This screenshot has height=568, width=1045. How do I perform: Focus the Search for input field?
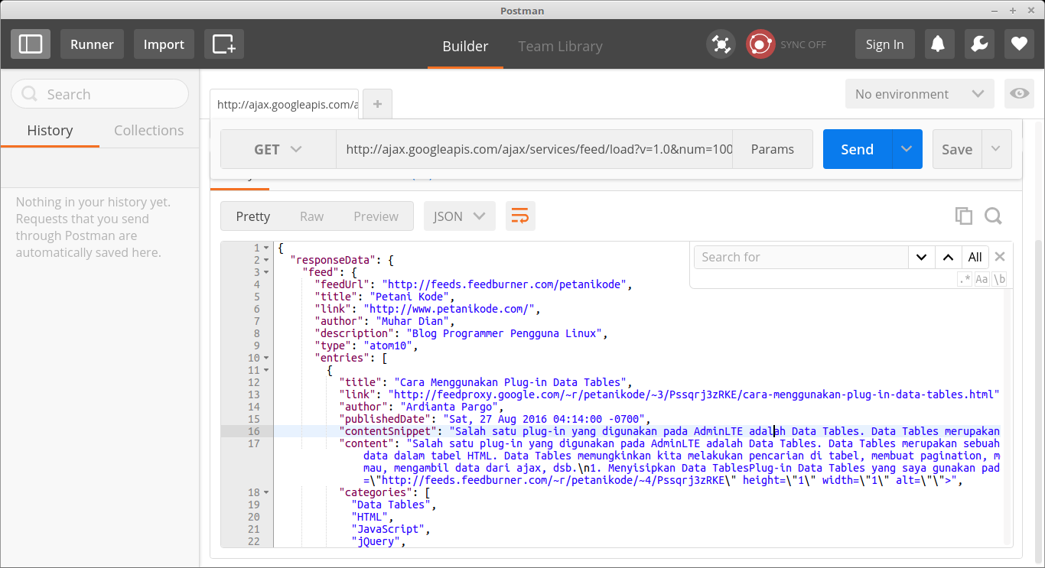801,257
